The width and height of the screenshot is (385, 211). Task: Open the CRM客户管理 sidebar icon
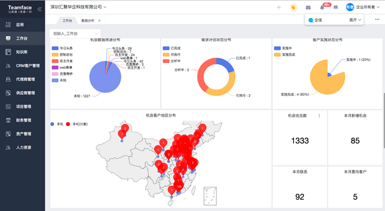pos(8,66)
